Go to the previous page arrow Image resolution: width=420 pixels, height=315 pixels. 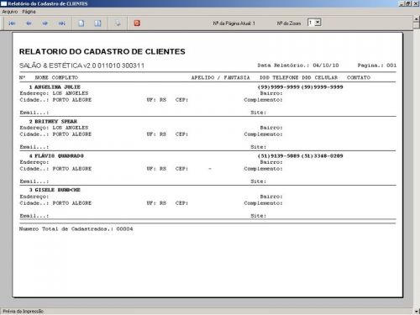click(29, 24)
